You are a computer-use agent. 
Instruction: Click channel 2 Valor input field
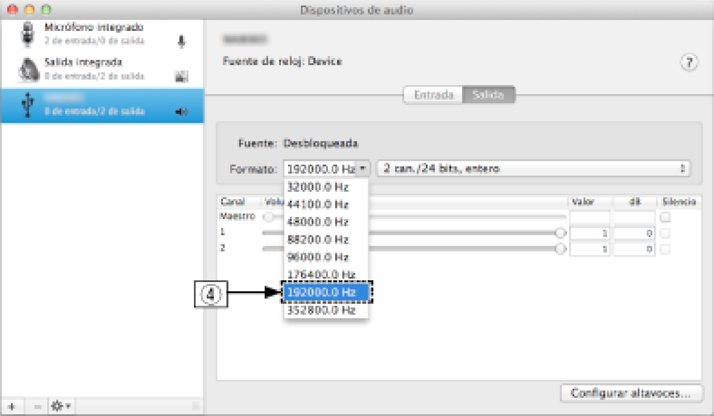click(590, 249)
